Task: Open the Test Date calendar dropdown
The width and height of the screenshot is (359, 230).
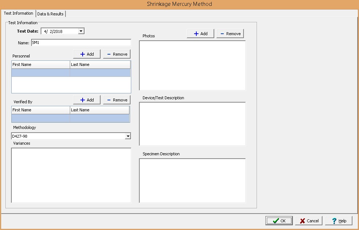Action: (81, 31)
